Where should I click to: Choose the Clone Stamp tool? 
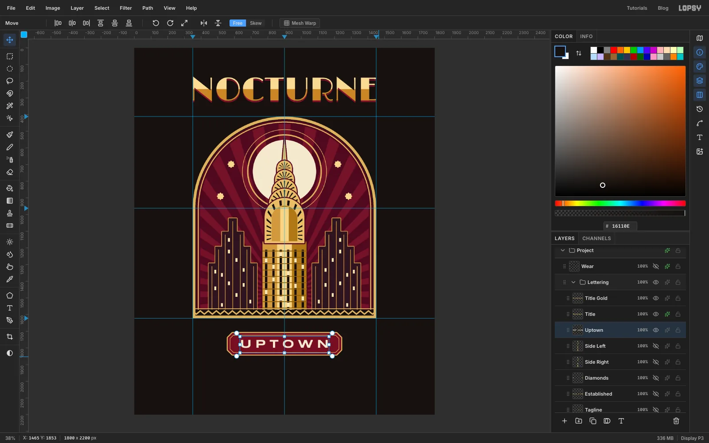[x=10, y=213]
